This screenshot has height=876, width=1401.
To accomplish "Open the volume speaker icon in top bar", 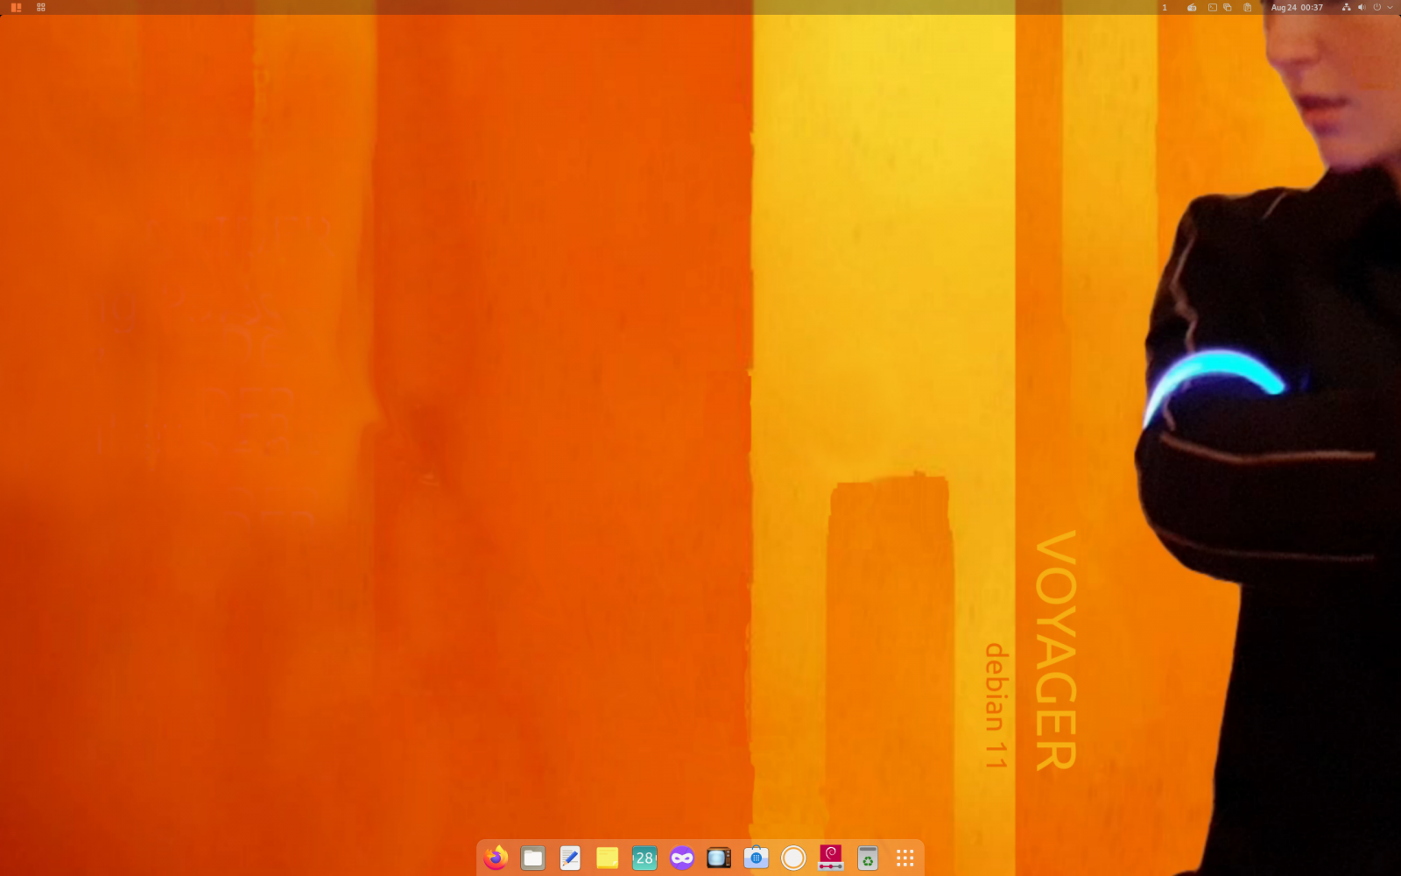I will [1362, 7].
